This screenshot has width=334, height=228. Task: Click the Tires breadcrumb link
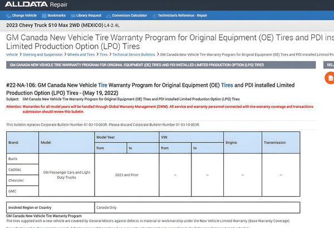click(104, 55)
